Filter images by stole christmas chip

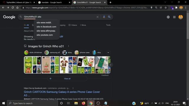33,52
